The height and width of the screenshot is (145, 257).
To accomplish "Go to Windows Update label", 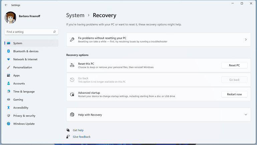I will pyautogui.click(x=24, y=124).
